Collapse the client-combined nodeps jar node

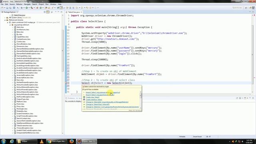(x=8, y=22)
